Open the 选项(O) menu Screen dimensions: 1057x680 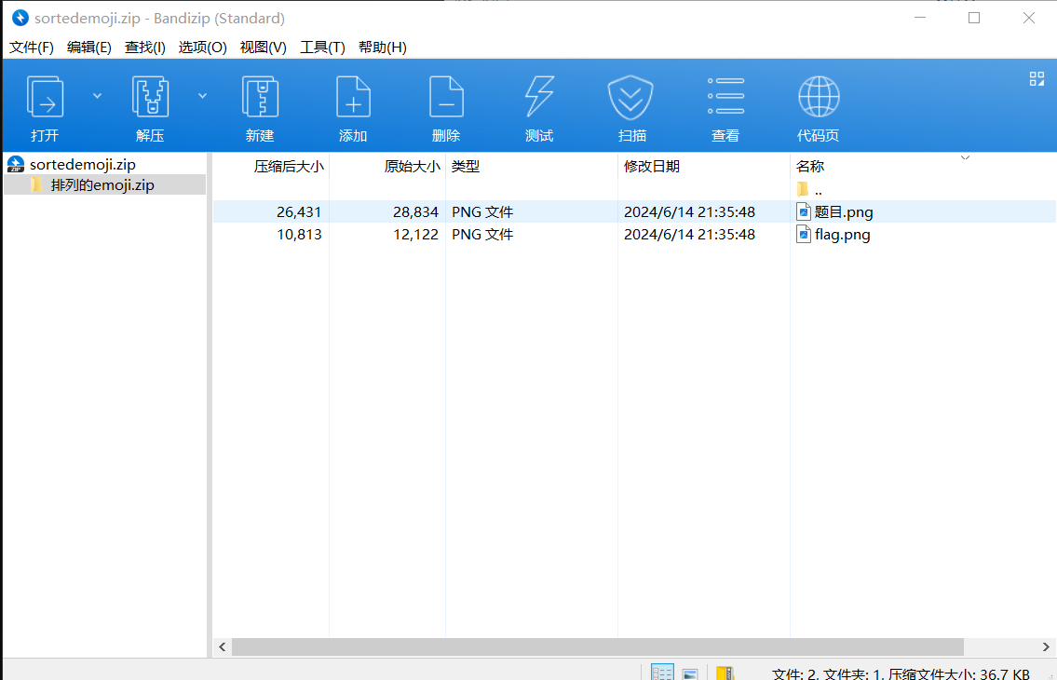202,48
